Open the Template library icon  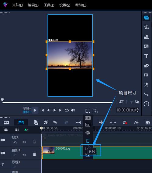146,37
